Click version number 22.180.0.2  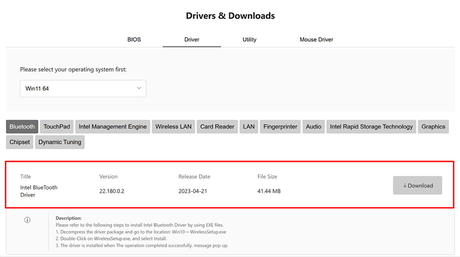[x=112, y=191]
